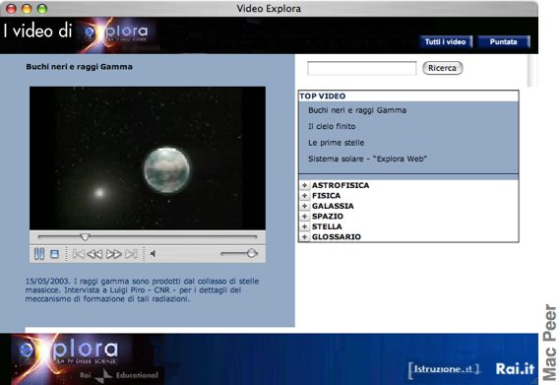
Task: Pause the video with the pause button
Action: point(39,254)
